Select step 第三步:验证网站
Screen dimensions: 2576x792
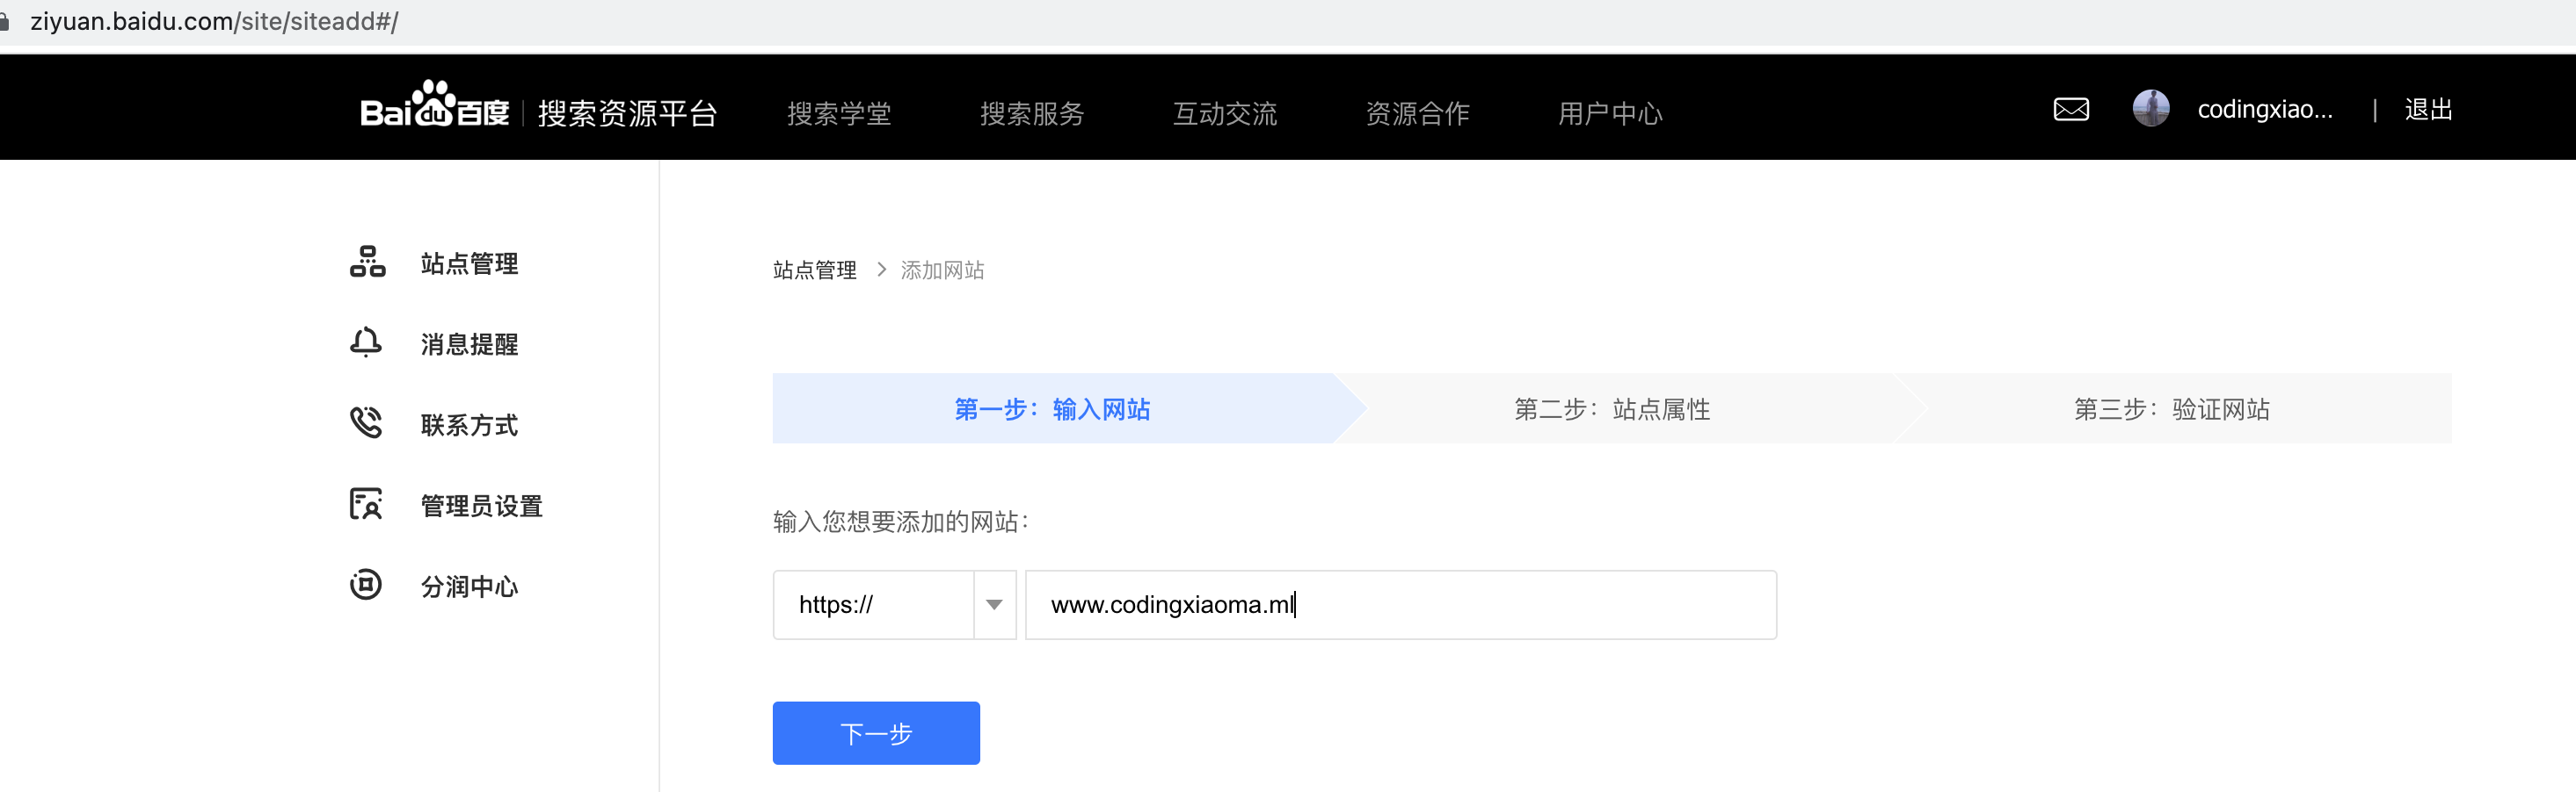(x=2172, y=408)
